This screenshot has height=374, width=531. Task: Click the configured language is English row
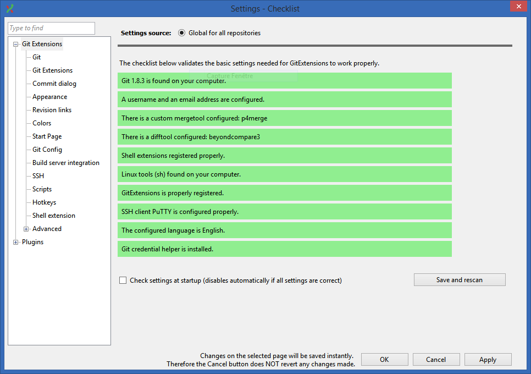coord(285,230)
